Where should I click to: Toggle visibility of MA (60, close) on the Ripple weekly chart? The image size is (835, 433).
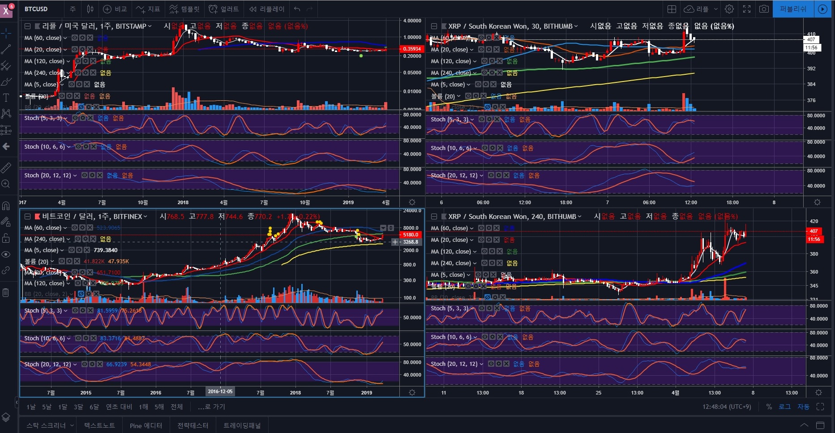coord(75,38)
